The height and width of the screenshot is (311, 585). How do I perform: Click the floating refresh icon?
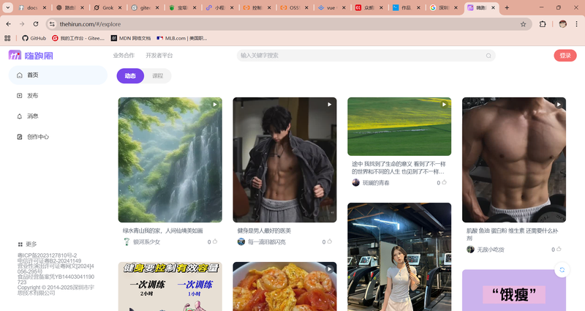(x=562, y=269)
